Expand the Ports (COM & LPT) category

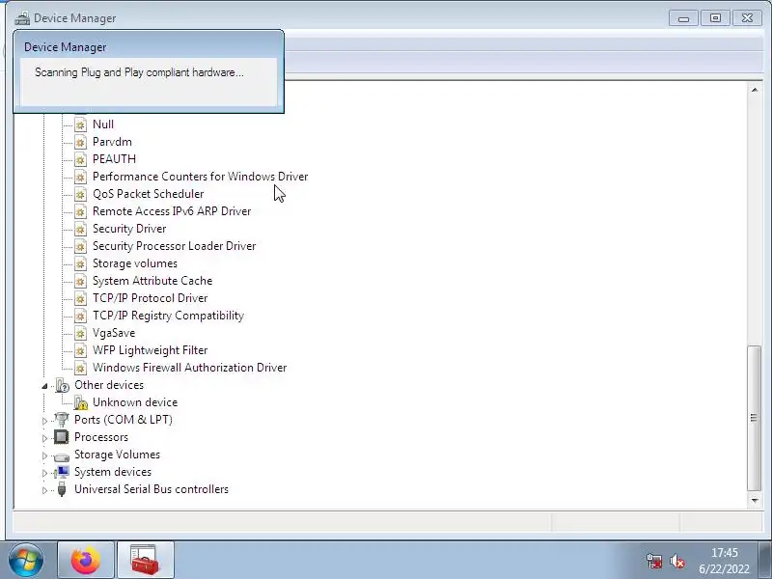[x=44, y=421]
